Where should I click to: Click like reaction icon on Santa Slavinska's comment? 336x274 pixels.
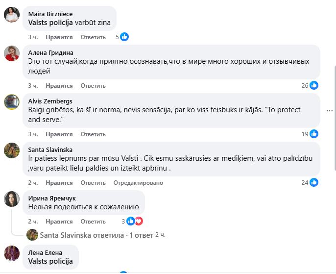coord(314,182)
